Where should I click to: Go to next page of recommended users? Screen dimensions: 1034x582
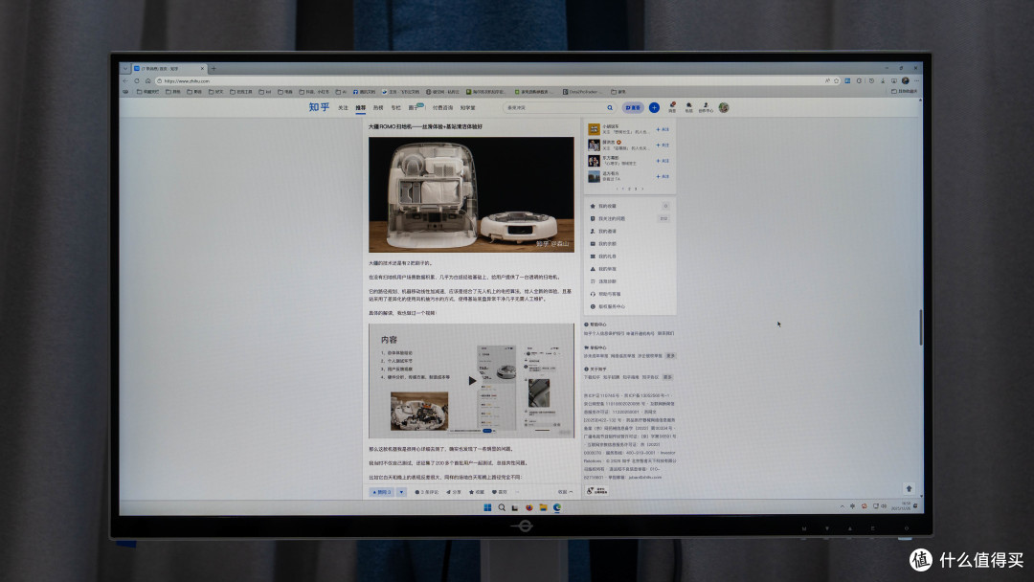[x=643, y=189]
